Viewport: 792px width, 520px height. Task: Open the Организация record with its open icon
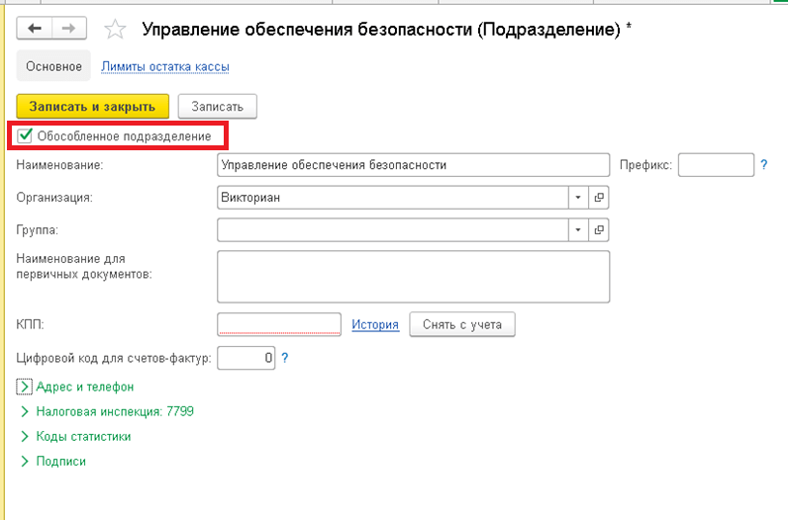coord(599,197)
